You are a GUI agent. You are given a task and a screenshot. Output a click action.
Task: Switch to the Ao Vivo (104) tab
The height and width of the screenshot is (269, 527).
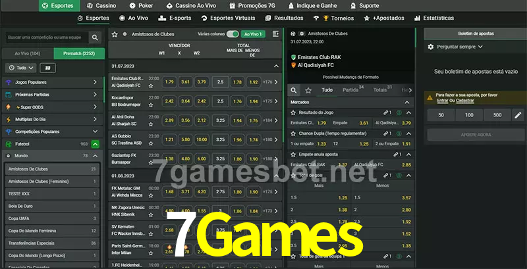click(x=27, y=53)
